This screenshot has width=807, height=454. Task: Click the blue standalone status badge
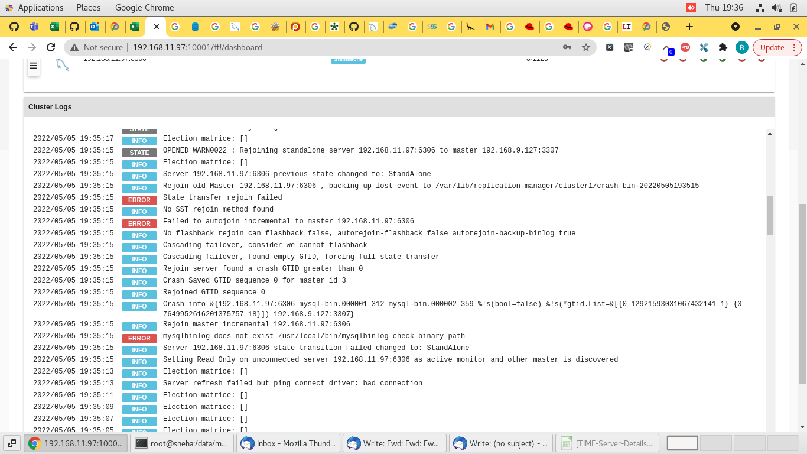point(348,59)
